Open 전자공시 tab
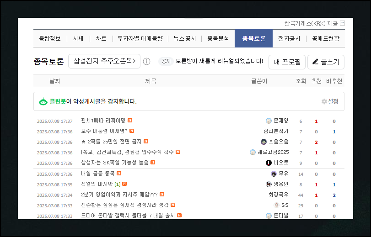 click(289, 38)
